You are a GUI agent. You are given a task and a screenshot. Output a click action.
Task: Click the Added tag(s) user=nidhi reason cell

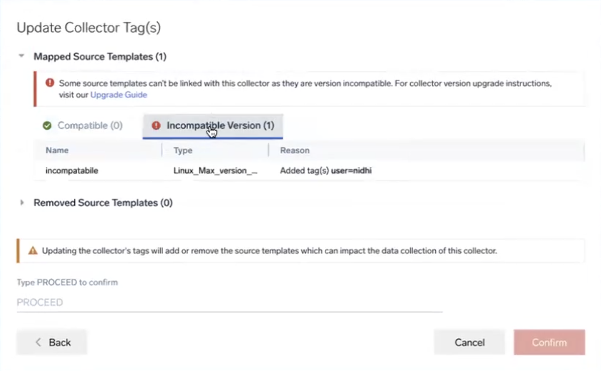tap(326, 170)
